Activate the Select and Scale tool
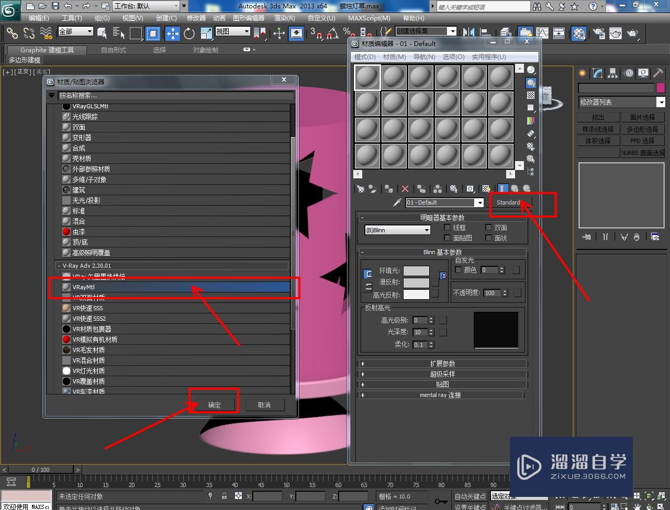This screenshot has width=670, height=510. (206, 33)
